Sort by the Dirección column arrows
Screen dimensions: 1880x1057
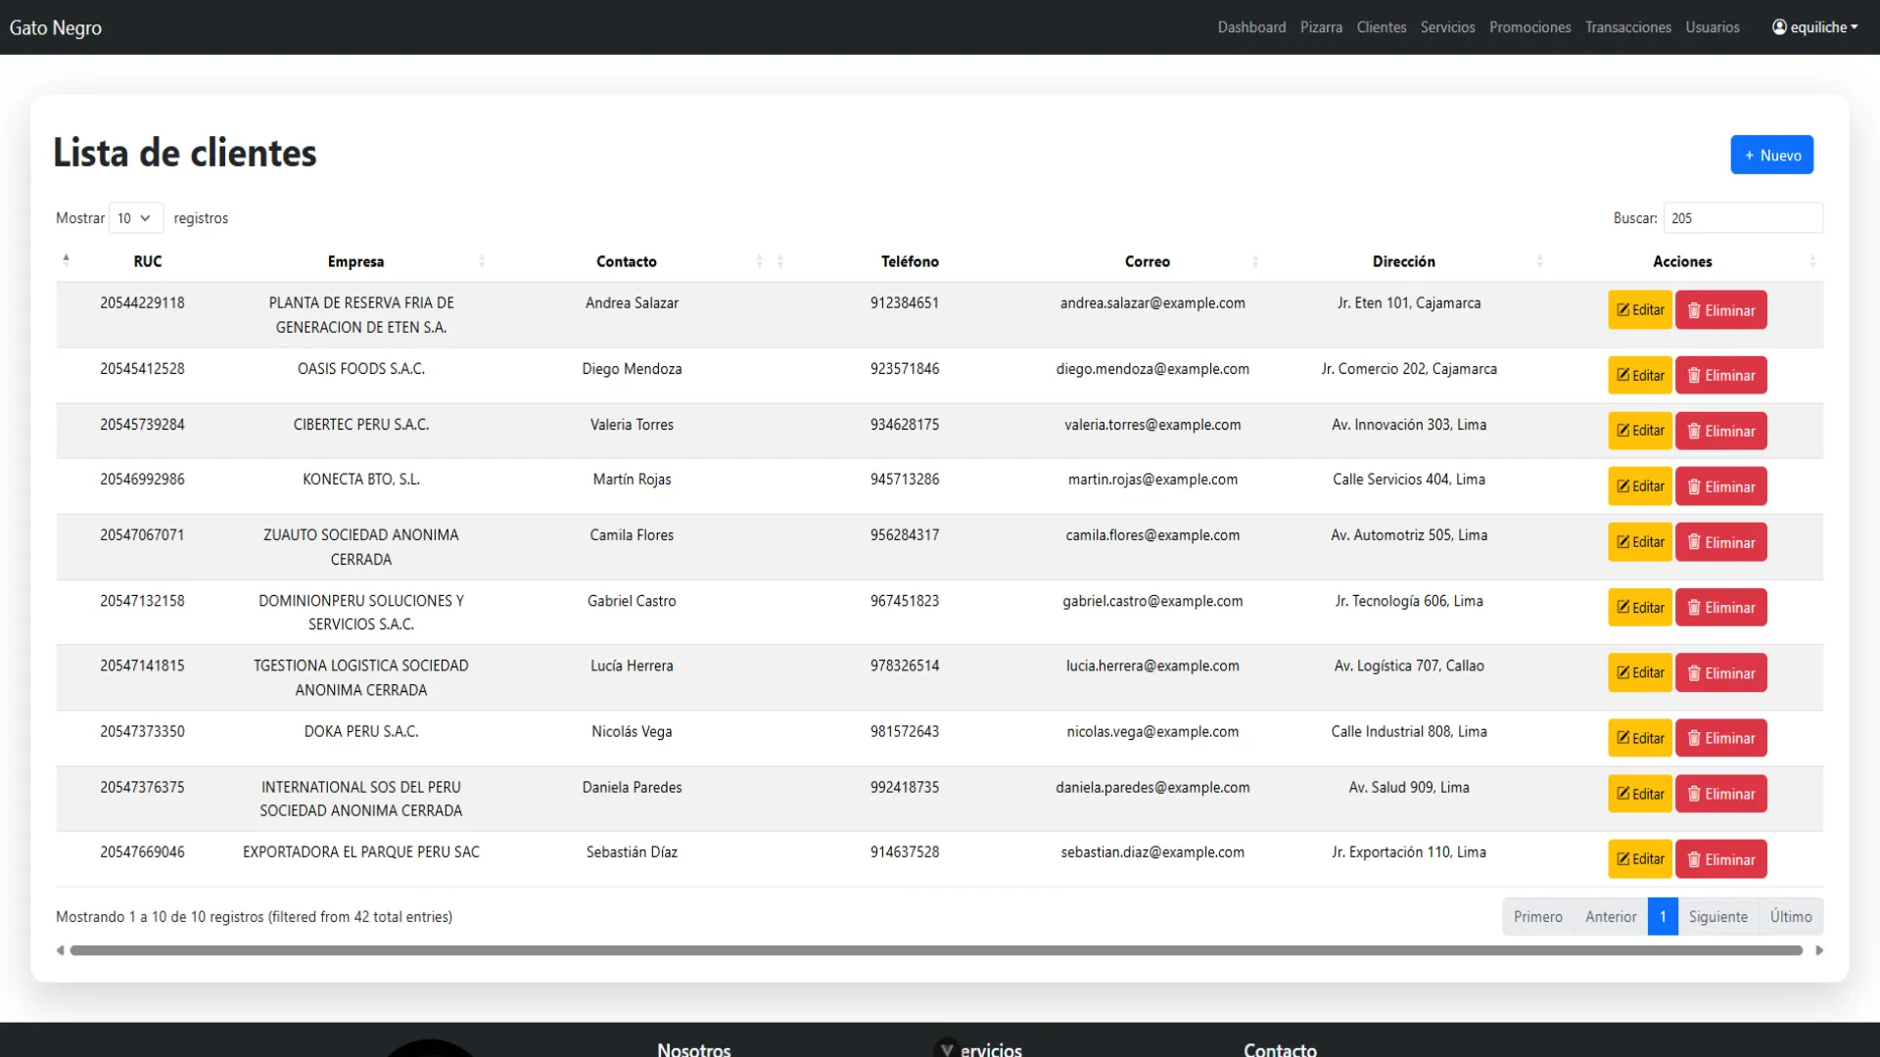click(1539, 261)
